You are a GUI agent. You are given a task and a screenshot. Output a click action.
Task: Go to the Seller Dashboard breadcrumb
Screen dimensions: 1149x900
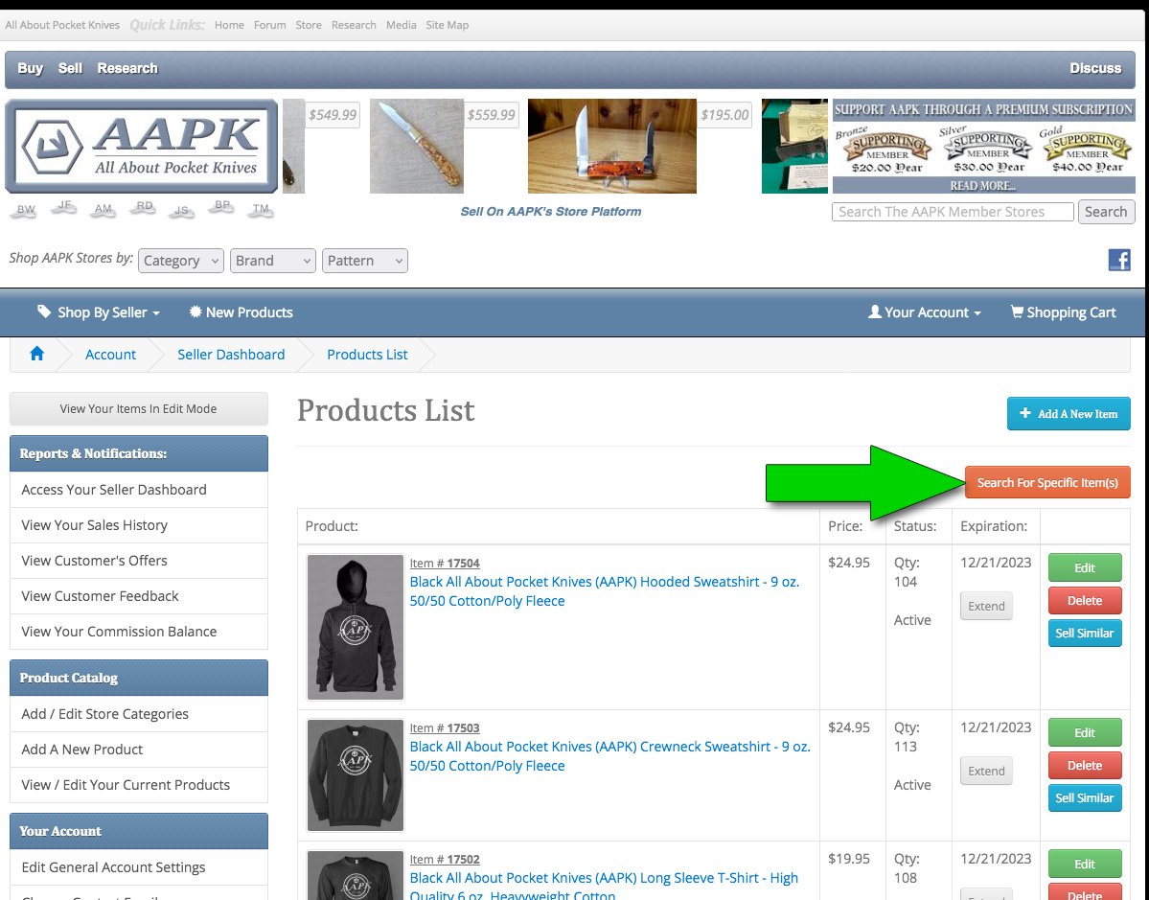click(231, 354)
